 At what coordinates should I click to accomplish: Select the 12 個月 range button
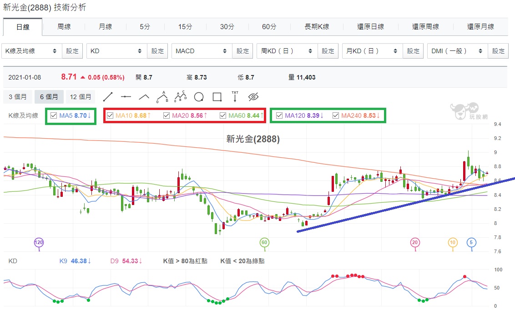click(x=81, y=97)
